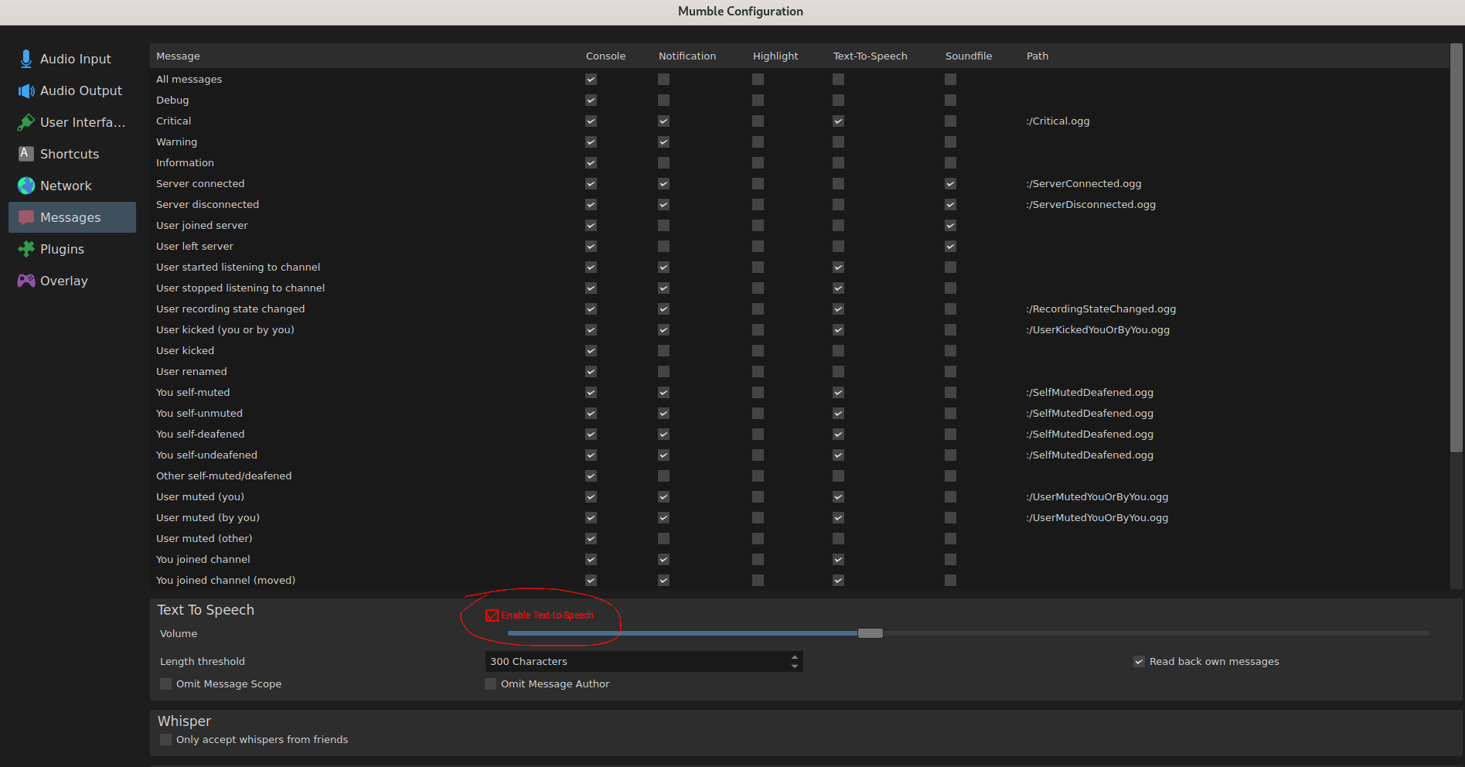Screen dimensions: 1465x767
Task: Toggle Text-To-Speech checkbox for Critical
Action: pos(838,121)
